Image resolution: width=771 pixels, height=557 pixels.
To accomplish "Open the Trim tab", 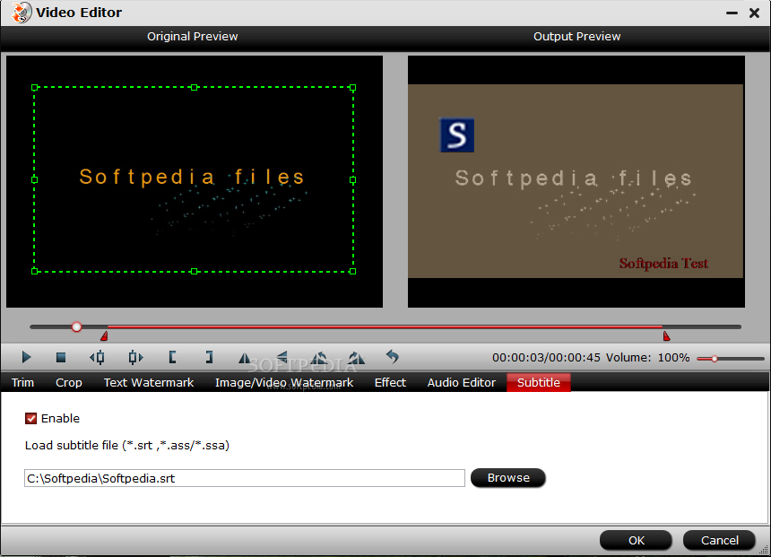I will coord(22,382).
